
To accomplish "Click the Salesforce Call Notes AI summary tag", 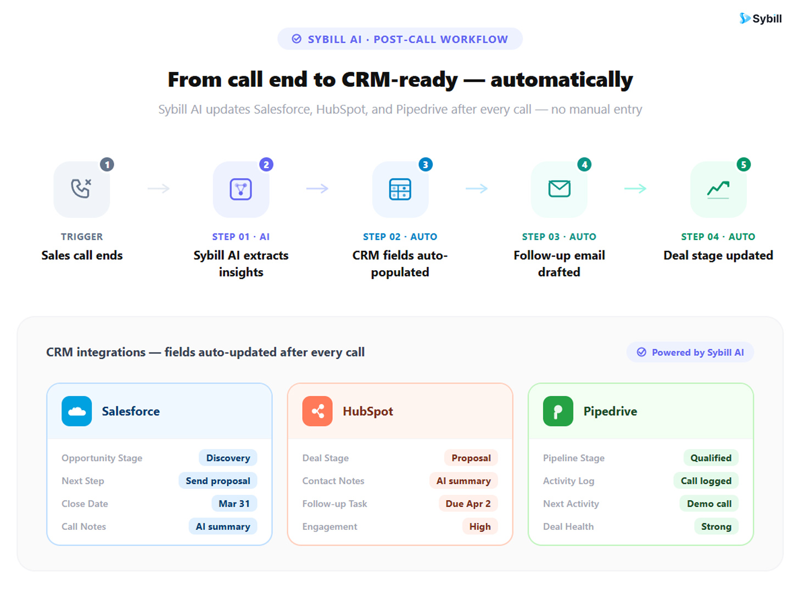I will click(223, 527).
